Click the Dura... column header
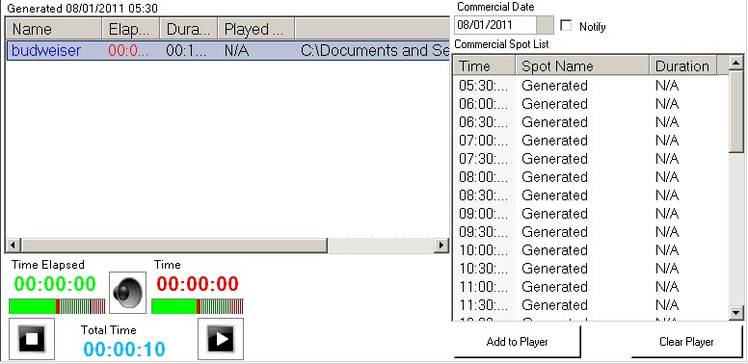Screen dimensions: 748x364 pyautogui.click(x=189, y=29)
